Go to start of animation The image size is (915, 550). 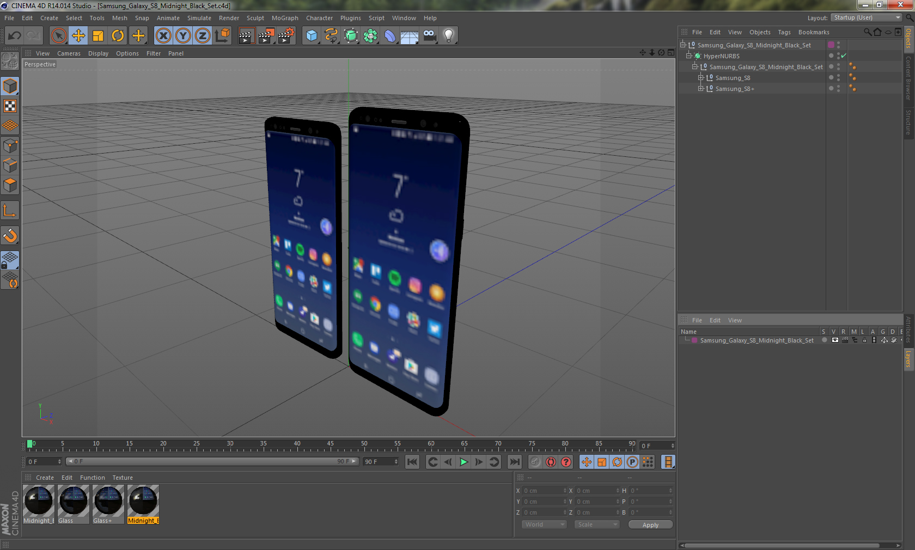412,462
